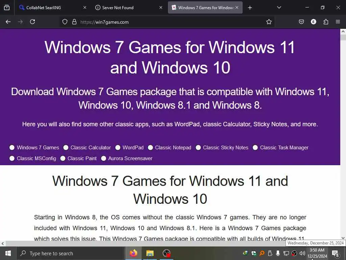Select the WordPad option

pyautogui.click(x=118, y=148)
